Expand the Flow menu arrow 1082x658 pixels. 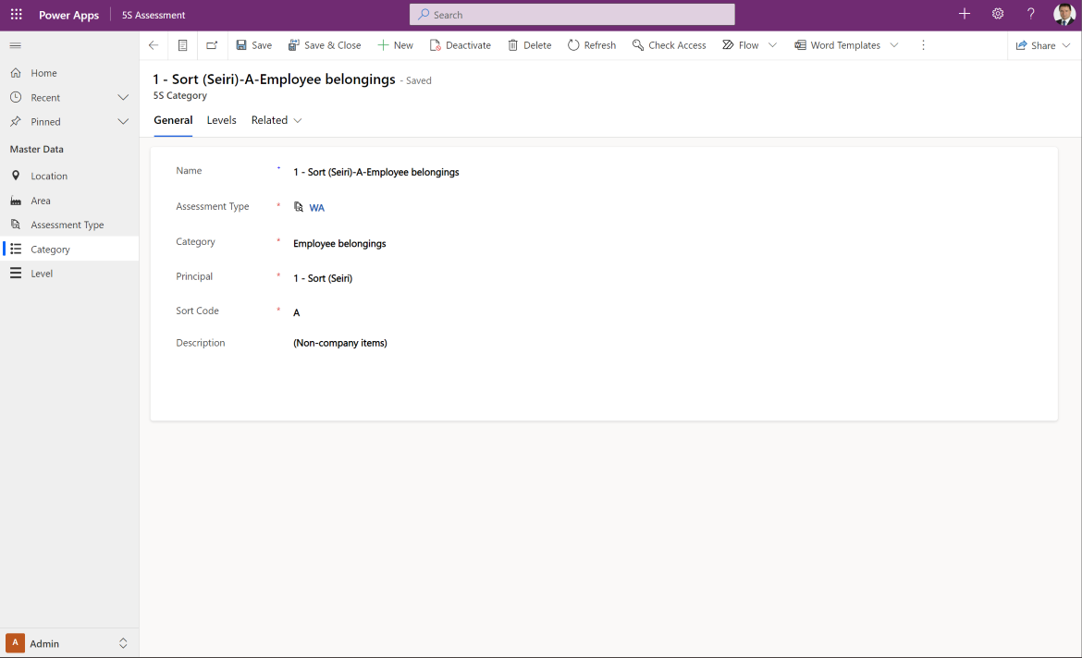[772, 45]
